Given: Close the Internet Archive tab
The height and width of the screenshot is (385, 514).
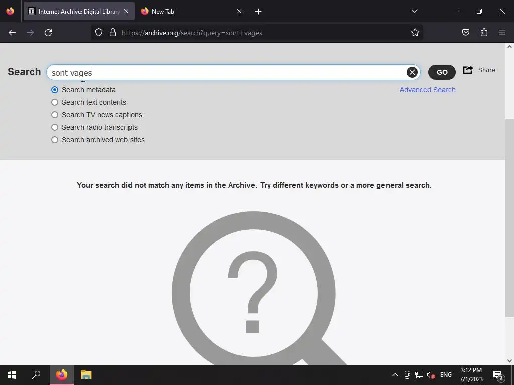Looking at the screenshot, I should coord(126,11).
